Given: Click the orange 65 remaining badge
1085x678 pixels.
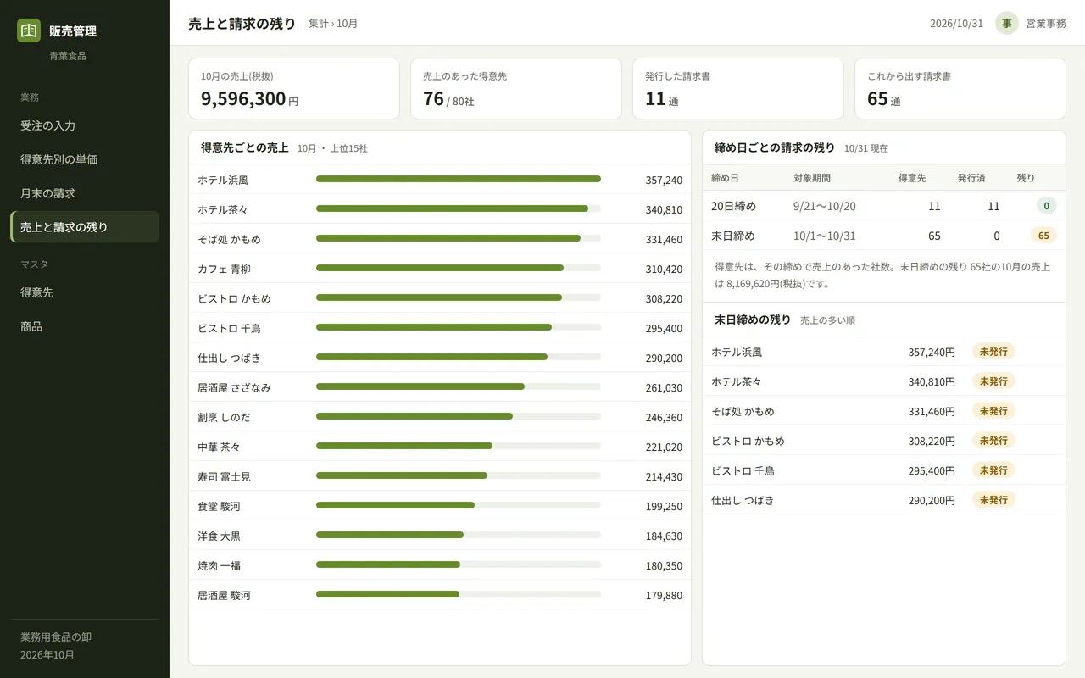Looking at the screenshot, I should tap(1043, 236).
